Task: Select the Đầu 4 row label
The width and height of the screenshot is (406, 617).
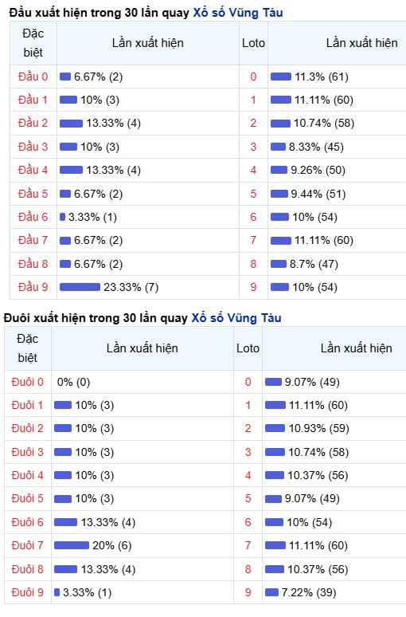Action: tap(33, 170)
